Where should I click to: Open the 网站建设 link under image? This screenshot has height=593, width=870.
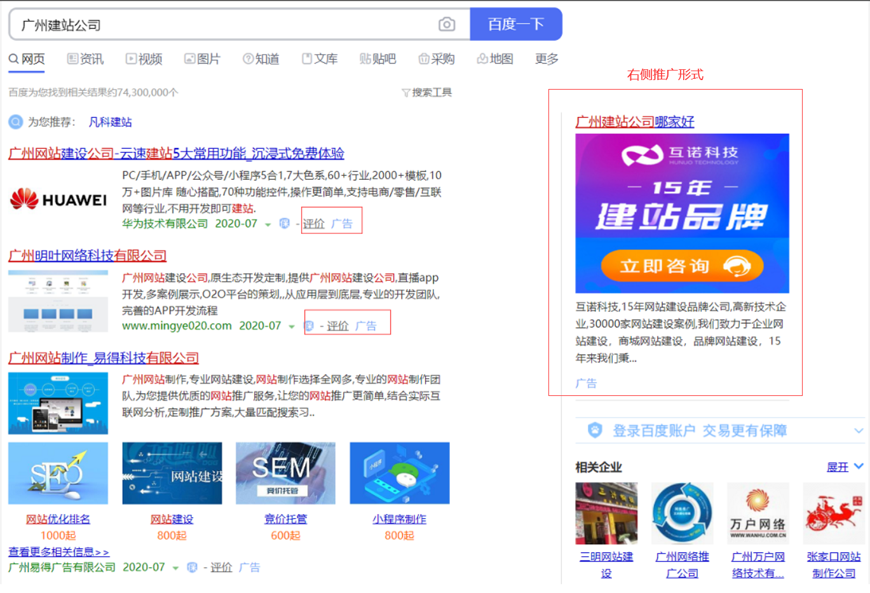point(172,519)
